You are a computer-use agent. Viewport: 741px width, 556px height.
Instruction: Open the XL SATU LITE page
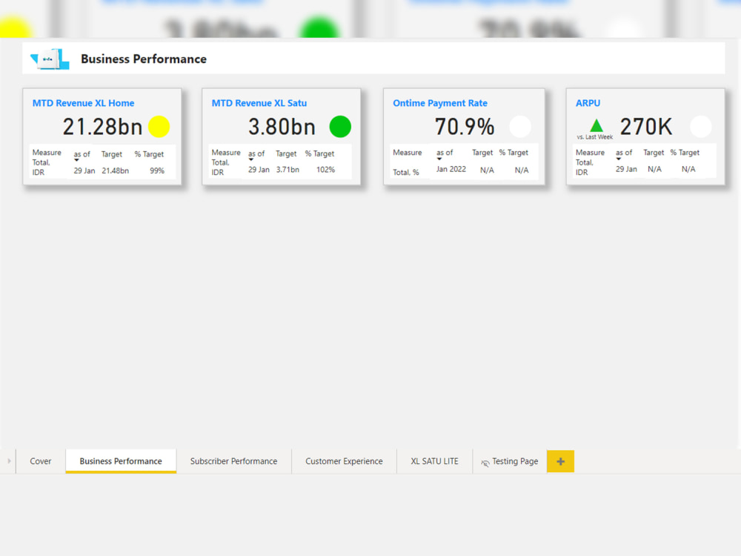coord(433,461)
